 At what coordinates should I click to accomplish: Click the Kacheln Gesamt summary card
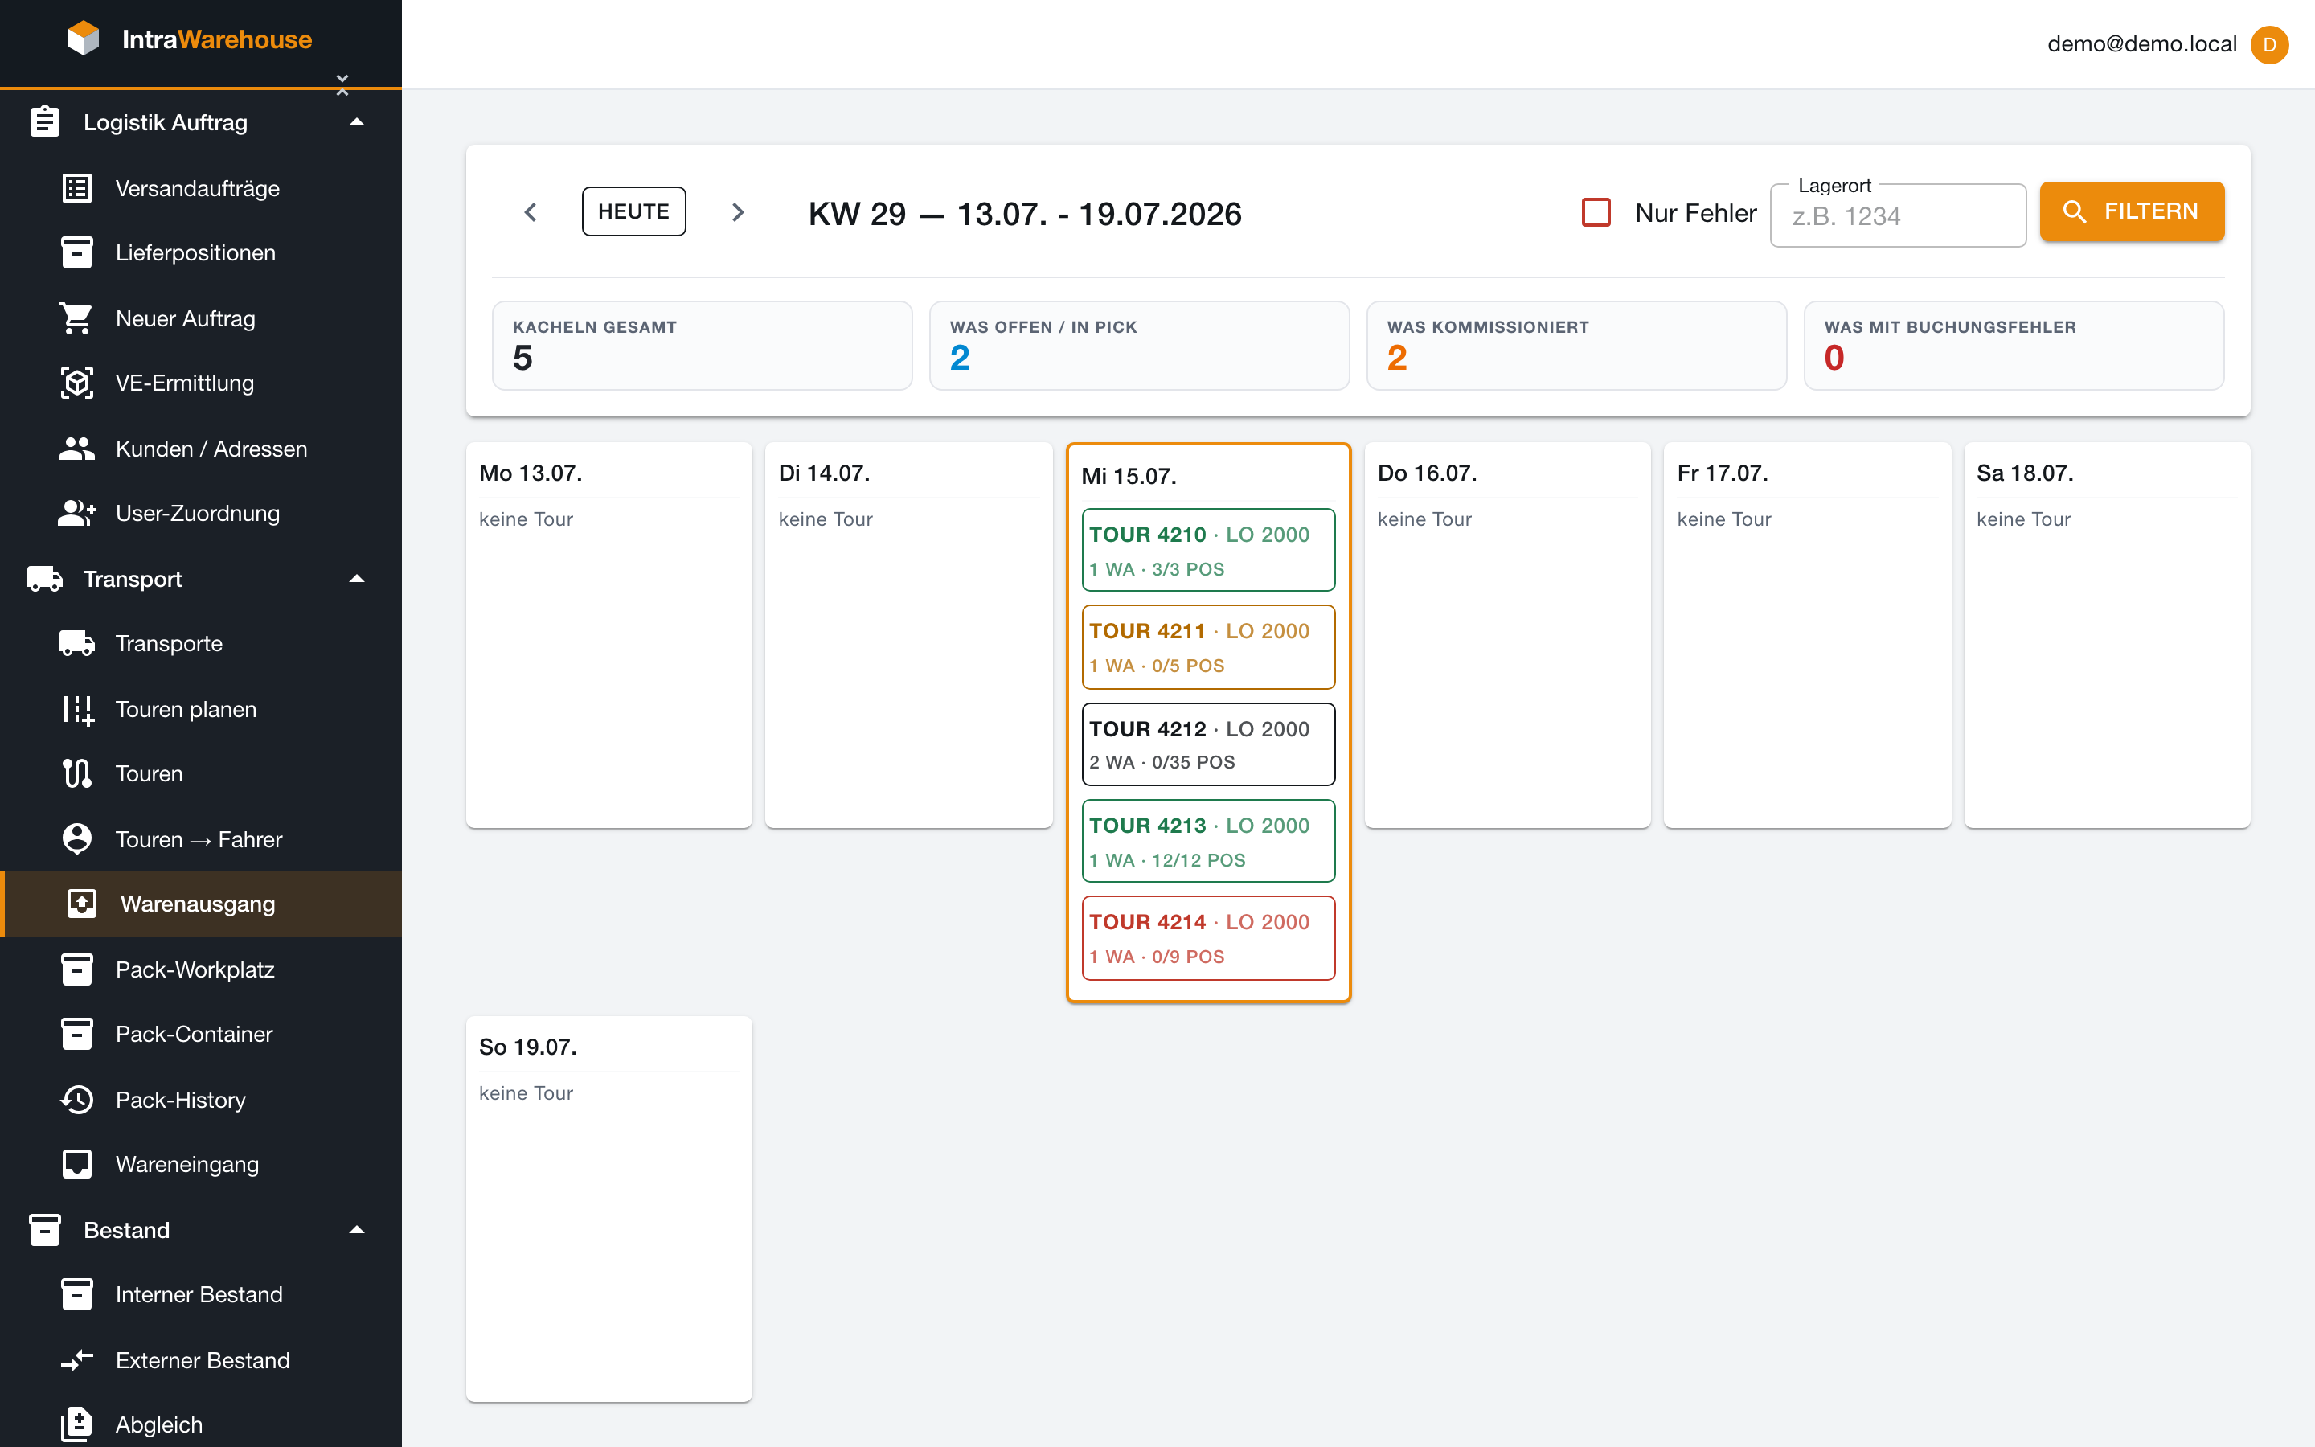coord(703,346)
